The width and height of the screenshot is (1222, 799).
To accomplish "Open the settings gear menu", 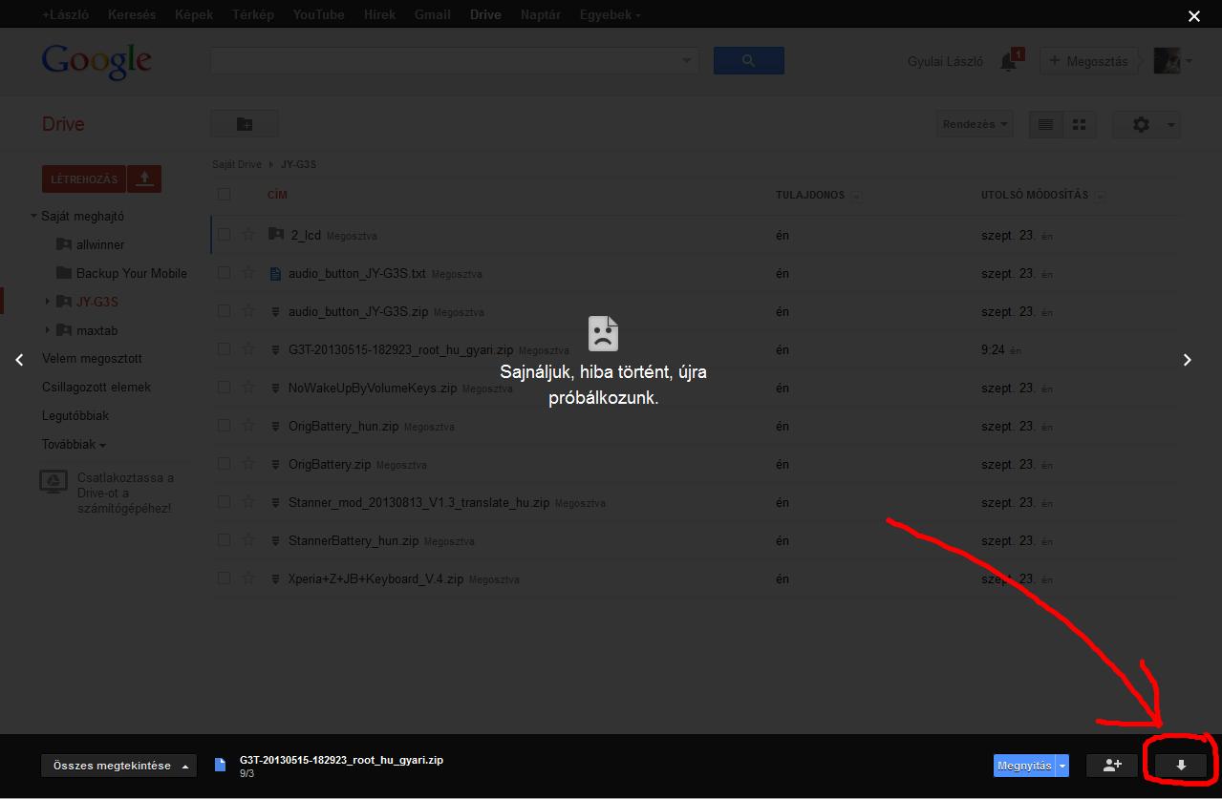I will (1148, 124).
